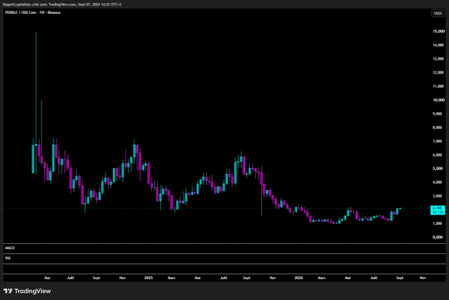The height and width of the screenshot is (300, 449).
Task: Click the 15,000 price axis label
Action: (x=438, y=31)
